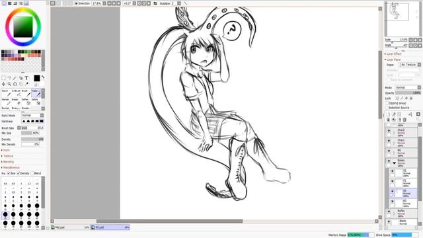Swap foreground and background colors
This screenshot has width=423, height=238.
pos(42,77)
